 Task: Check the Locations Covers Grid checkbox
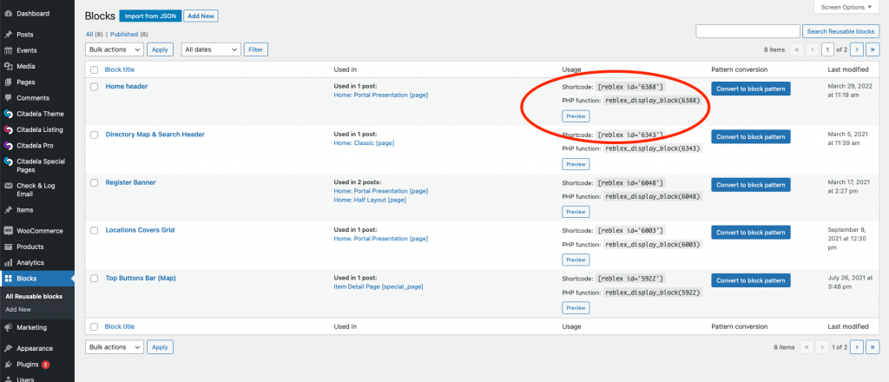tap(94, 231)
